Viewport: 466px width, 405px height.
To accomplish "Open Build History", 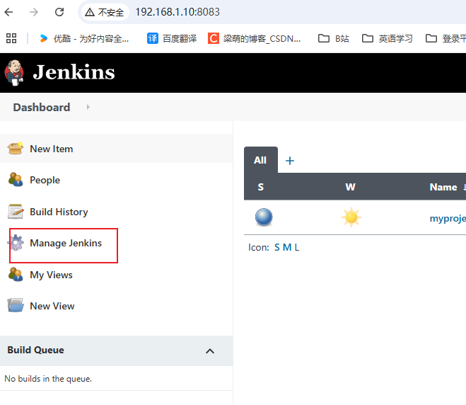I will pos(59,212).
